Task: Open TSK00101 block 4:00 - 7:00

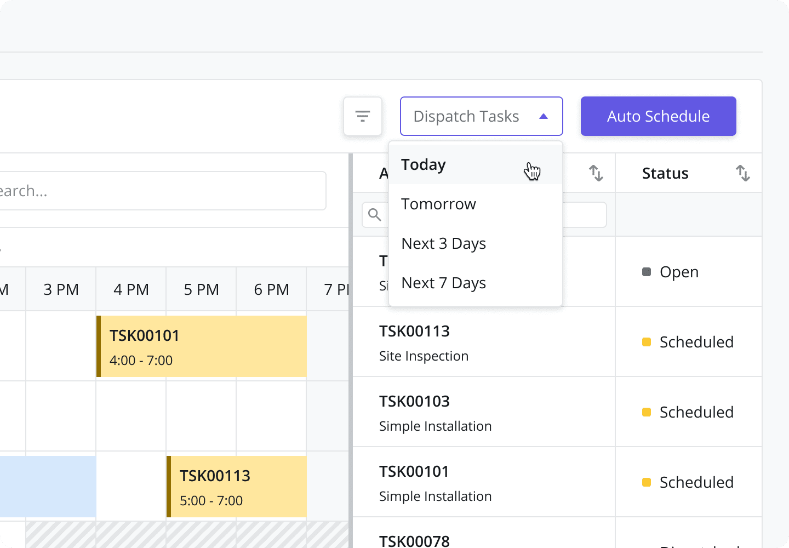Action: click(x=202, y=346)
